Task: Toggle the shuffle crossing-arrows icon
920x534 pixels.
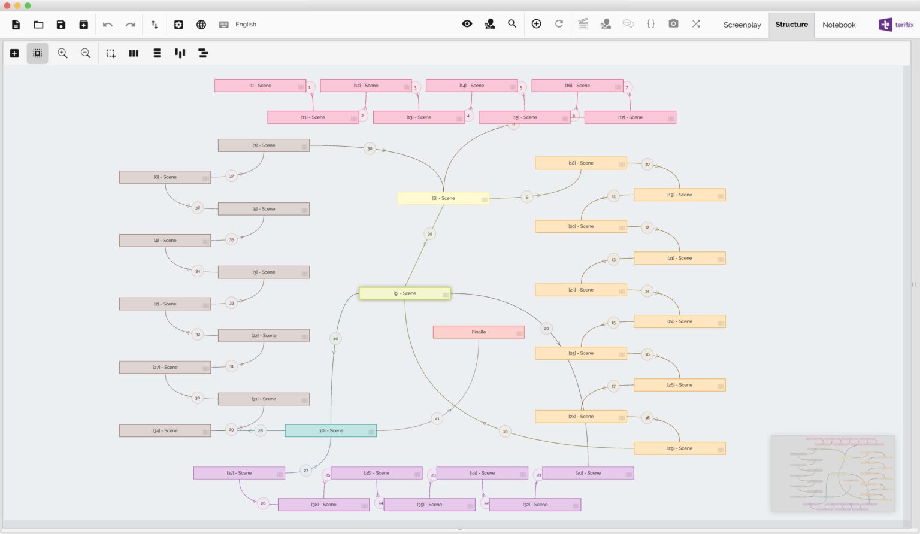Action: (696, 25)
